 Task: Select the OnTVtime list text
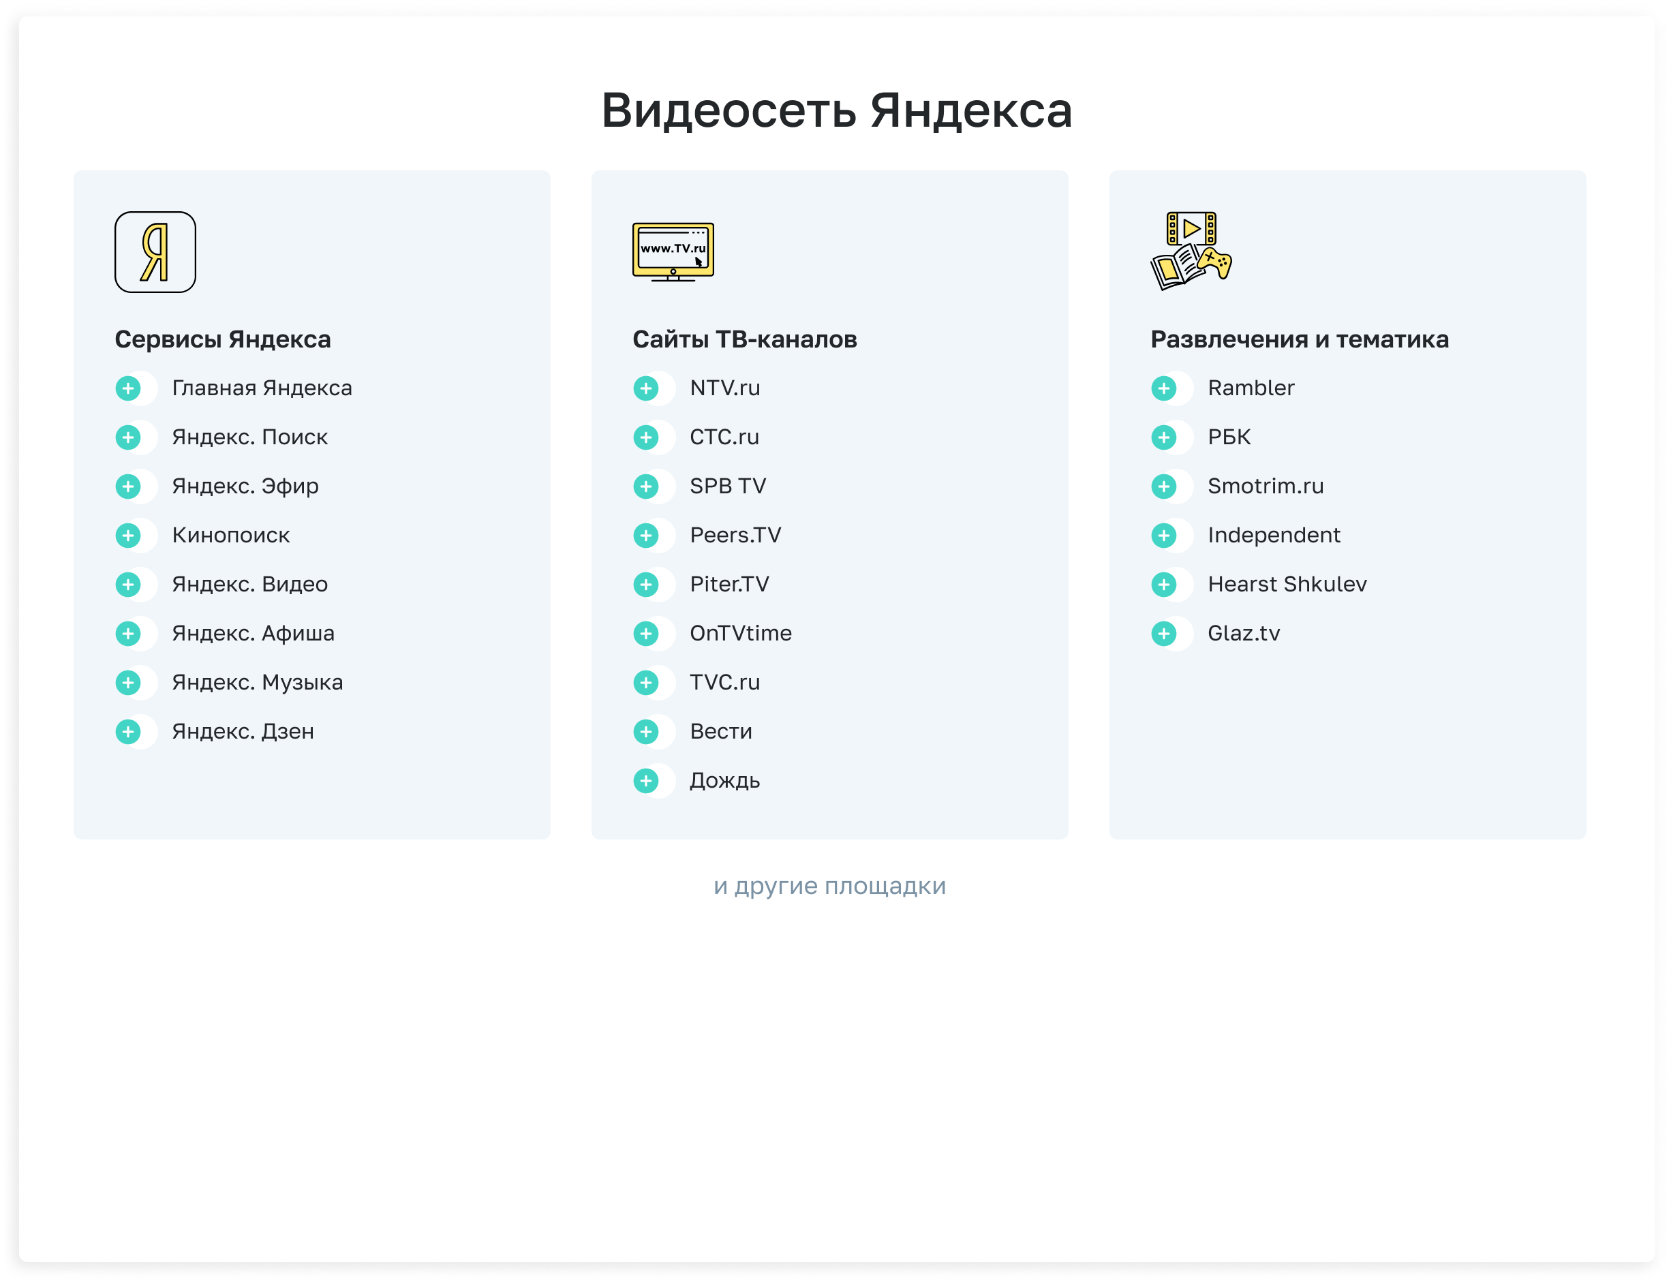point(741,634)
